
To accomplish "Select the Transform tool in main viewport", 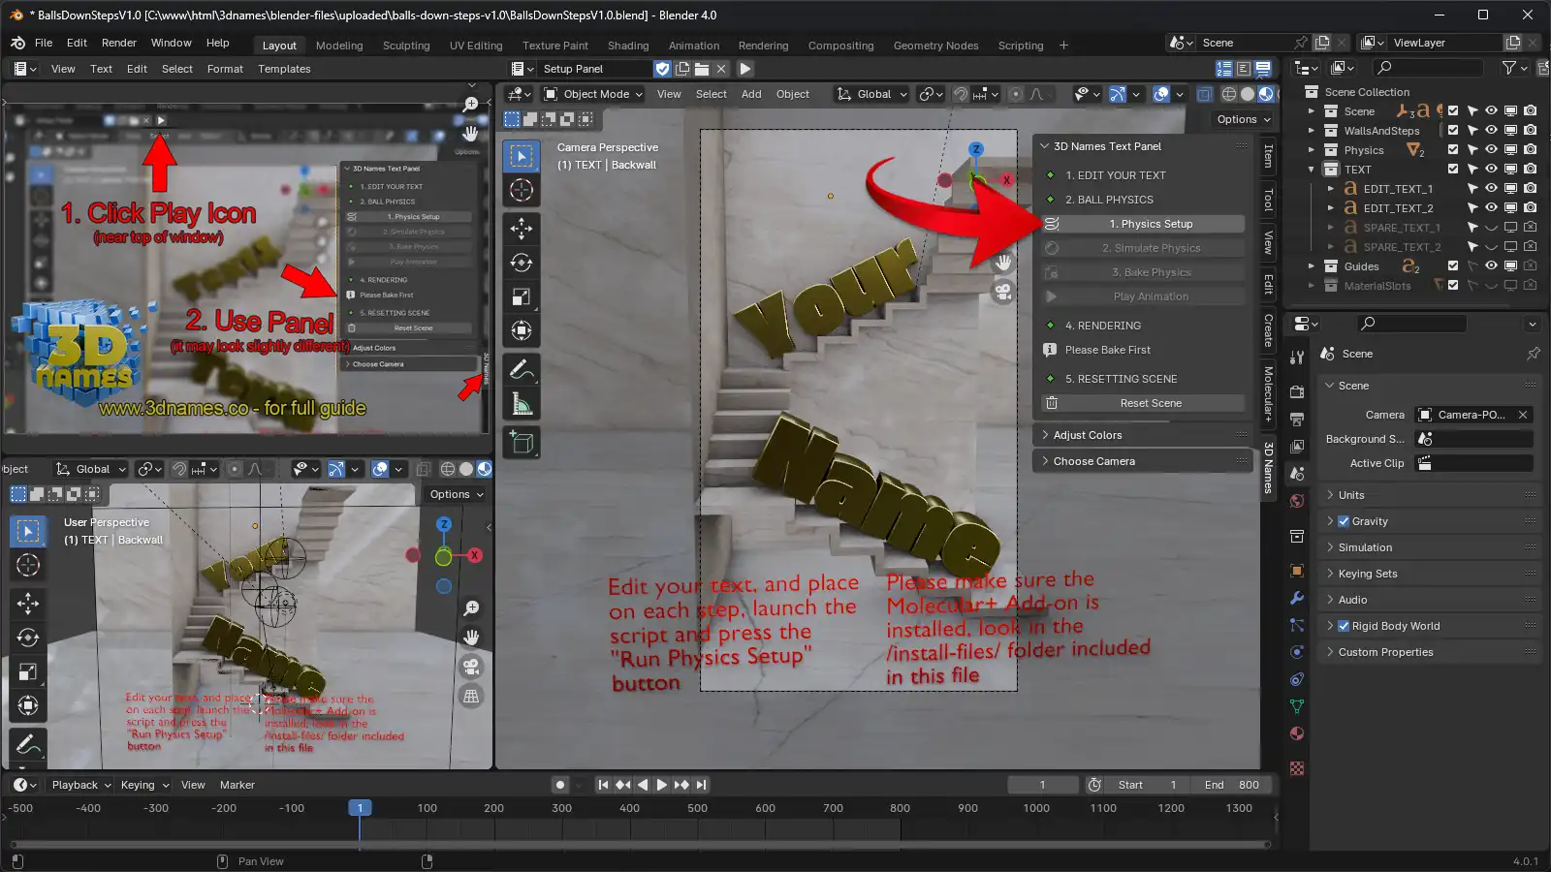I will click(x=522, y=330).
